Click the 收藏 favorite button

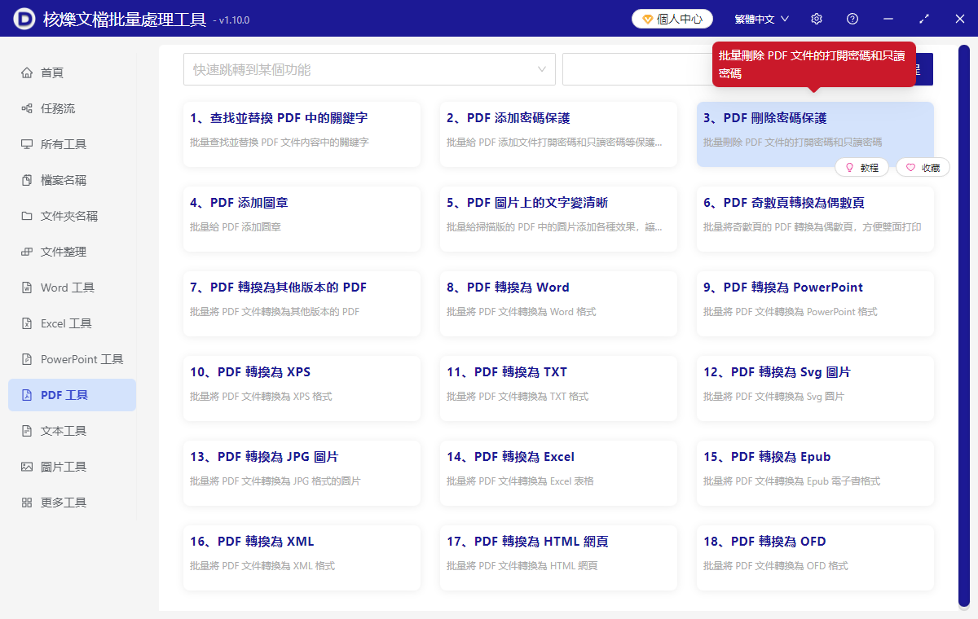point(923,167)
